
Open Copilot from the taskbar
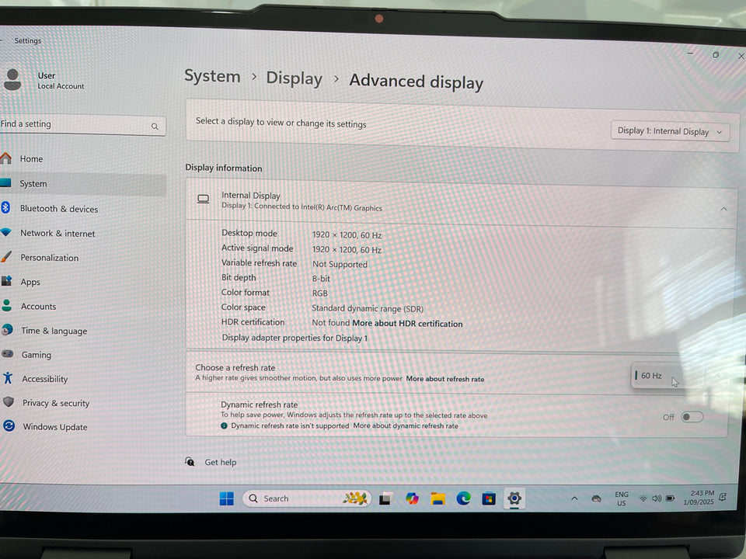[412, 498]
